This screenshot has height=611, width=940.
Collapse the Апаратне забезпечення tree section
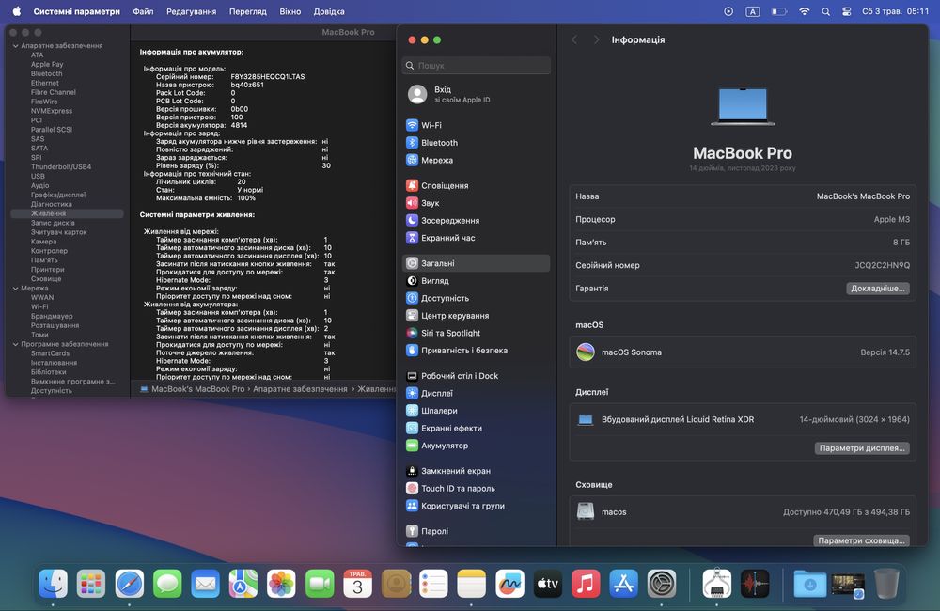coord(16,45)
